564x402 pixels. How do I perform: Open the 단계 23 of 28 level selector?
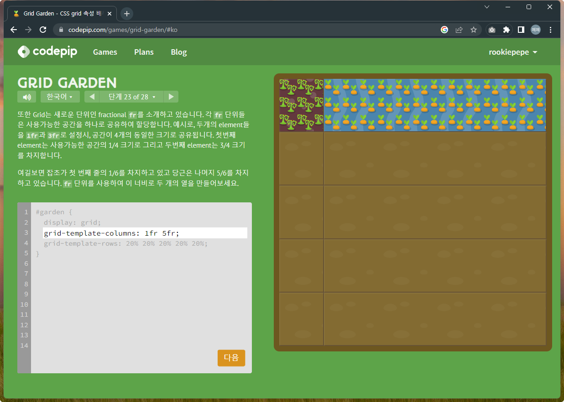(x=131, y=97)
